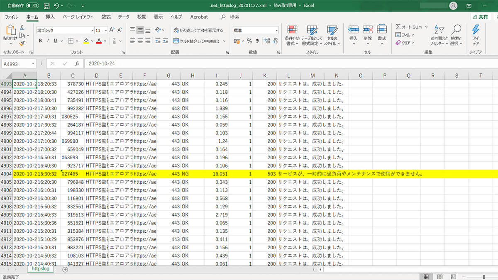Click the オート SUM sigma button
This screenshot has width=498, height=280.
408,27
